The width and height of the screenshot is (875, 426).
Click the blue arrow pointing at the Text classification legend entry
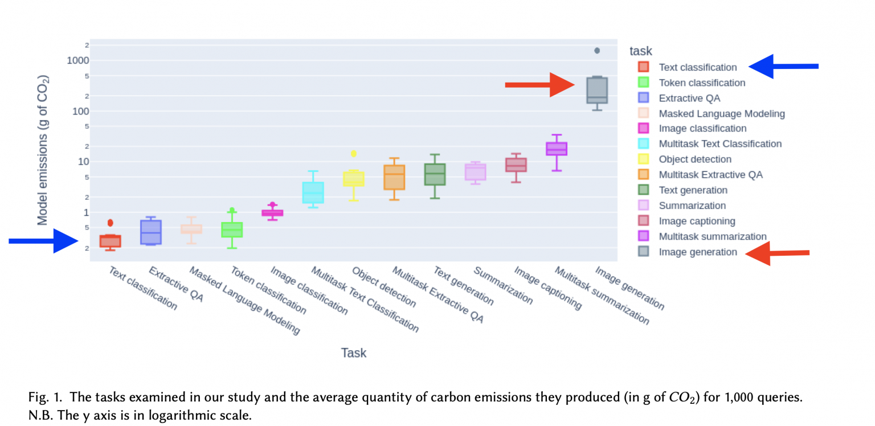(783, 67)
